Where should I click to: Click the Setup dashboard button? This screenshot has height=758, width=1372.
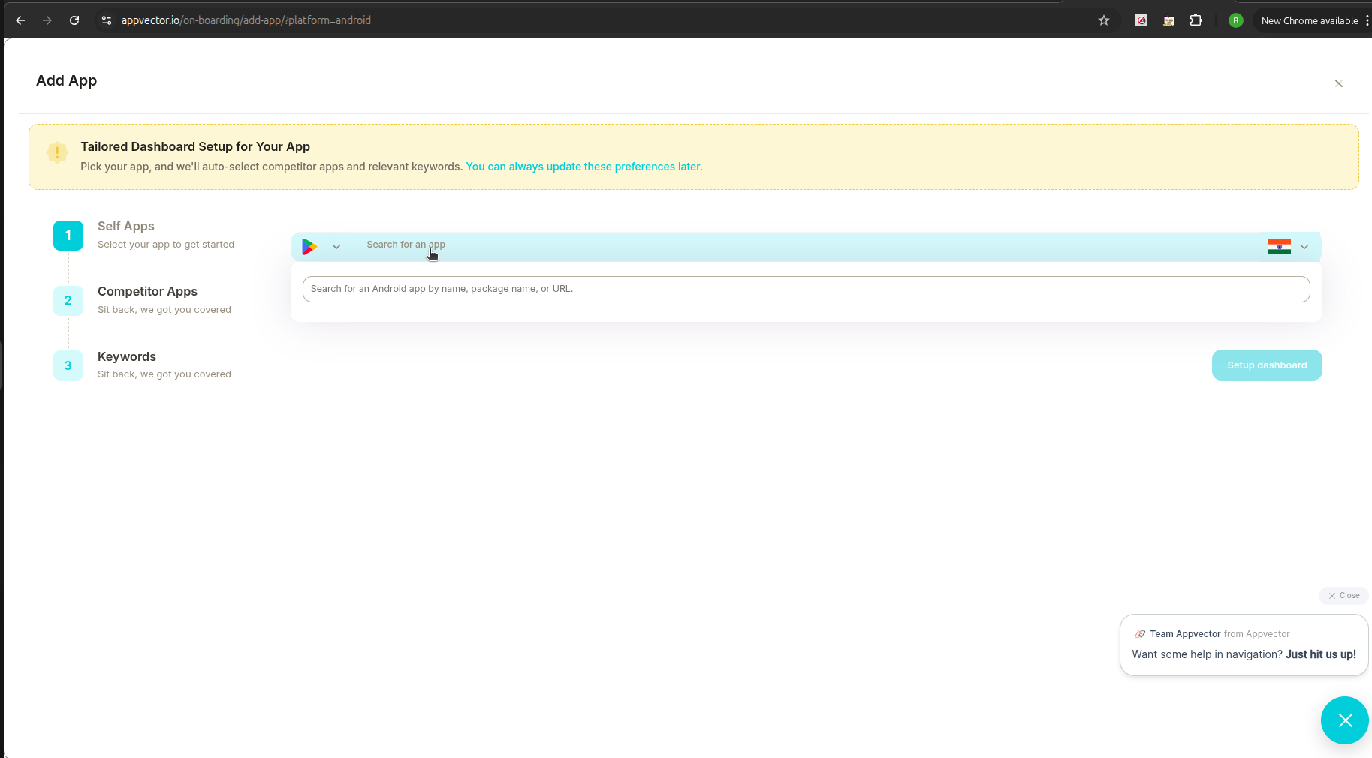[1267, 365]
